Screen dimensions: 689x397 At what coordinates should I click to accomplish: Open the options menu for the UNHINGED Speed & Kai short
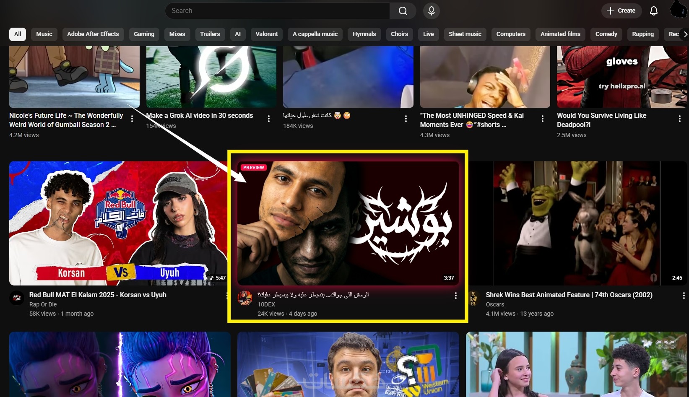[543, 119]
